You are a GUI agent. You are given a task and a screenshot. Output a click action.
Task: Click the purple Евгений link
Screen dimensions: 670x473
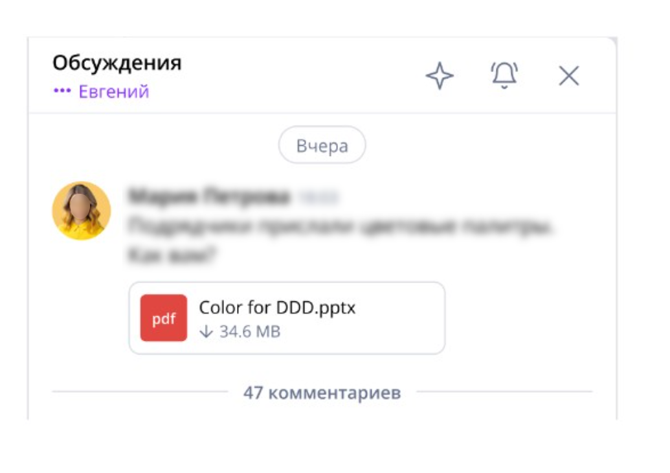(114, 92)
